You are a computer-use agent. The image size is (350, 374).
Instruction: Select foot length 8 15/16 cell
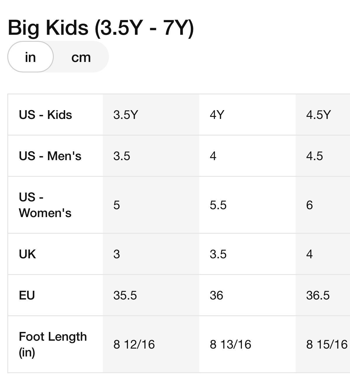point(323,344)
